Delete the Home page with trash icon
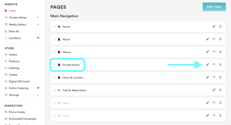Screen dimensions: 231x125 [x=220, y=26]
